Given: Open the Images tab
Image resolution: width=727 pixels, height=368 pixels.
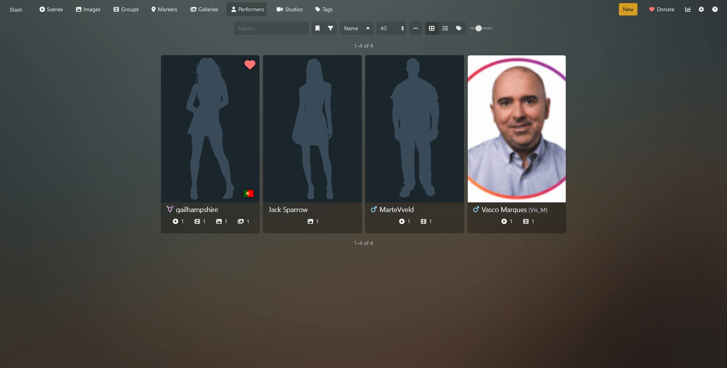Looking at the screenshot, I should pos(88,9).
